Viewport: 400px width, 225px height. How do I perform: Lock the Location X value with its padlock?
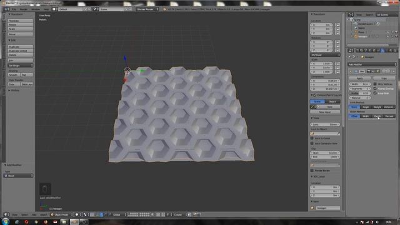pos(337,25)
